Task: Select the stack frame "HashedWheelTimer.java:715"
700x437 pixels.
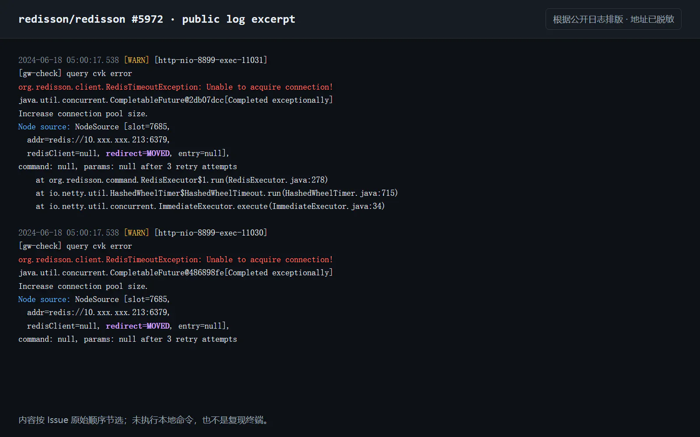Action: point(217,193)
